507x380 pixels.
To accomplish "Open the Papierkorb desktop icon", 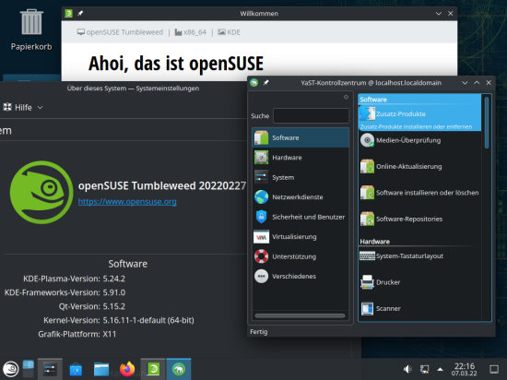I will [31, 30].
